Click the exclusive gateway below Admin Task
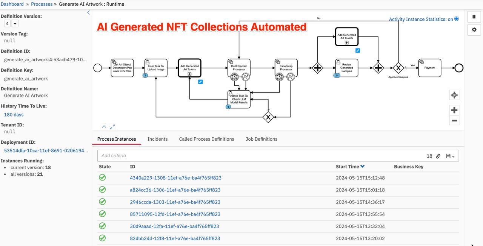This screenshot has width=483, height=246. (x=268, y=117)
